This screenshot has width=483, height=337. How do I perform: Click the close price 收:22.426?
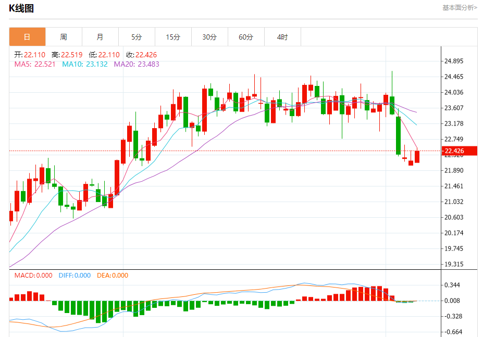coord(141,55)
